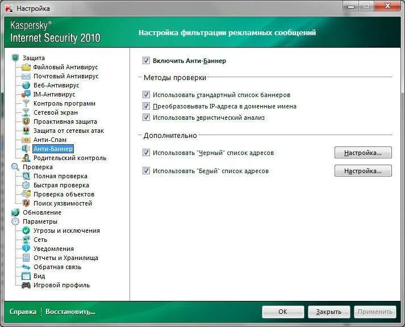
Task: Click the Проверка объектов icon
Action: (26, 194)
